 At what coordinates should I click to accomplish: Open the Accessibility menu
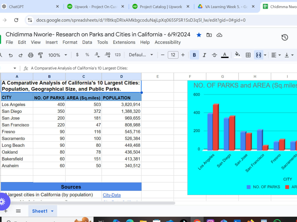[168, 42]
